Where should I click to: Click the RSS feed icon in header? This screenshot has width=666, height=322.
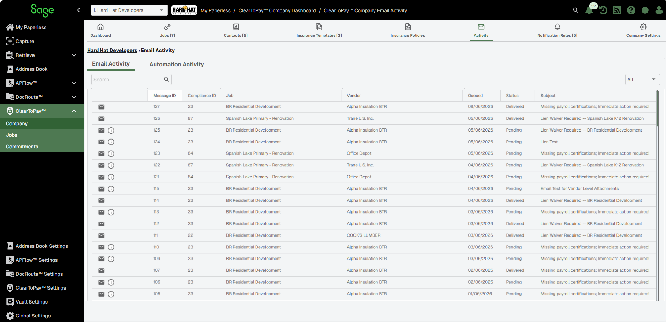pyautogui.click(x=617, y=10)
